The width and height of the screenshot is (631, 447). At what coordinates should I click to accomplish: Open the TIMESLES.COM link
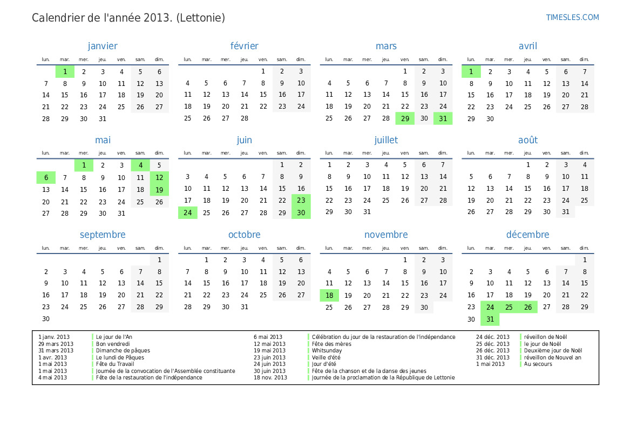tap(572, 17)
